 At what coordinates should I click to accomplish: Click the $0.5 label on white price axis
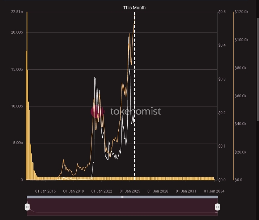pos(222,12)
